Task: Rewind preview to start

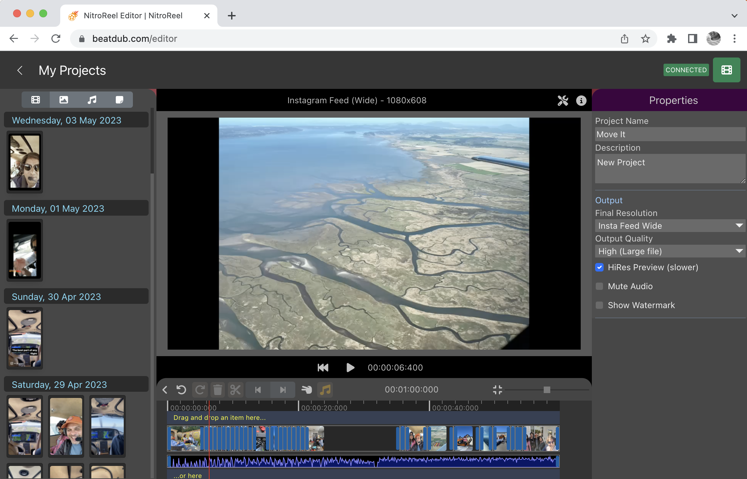Action: (323, 368)
